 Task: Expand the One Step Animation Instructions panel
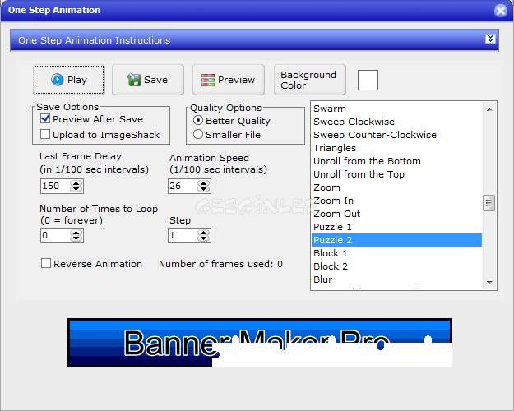point(490,39)
